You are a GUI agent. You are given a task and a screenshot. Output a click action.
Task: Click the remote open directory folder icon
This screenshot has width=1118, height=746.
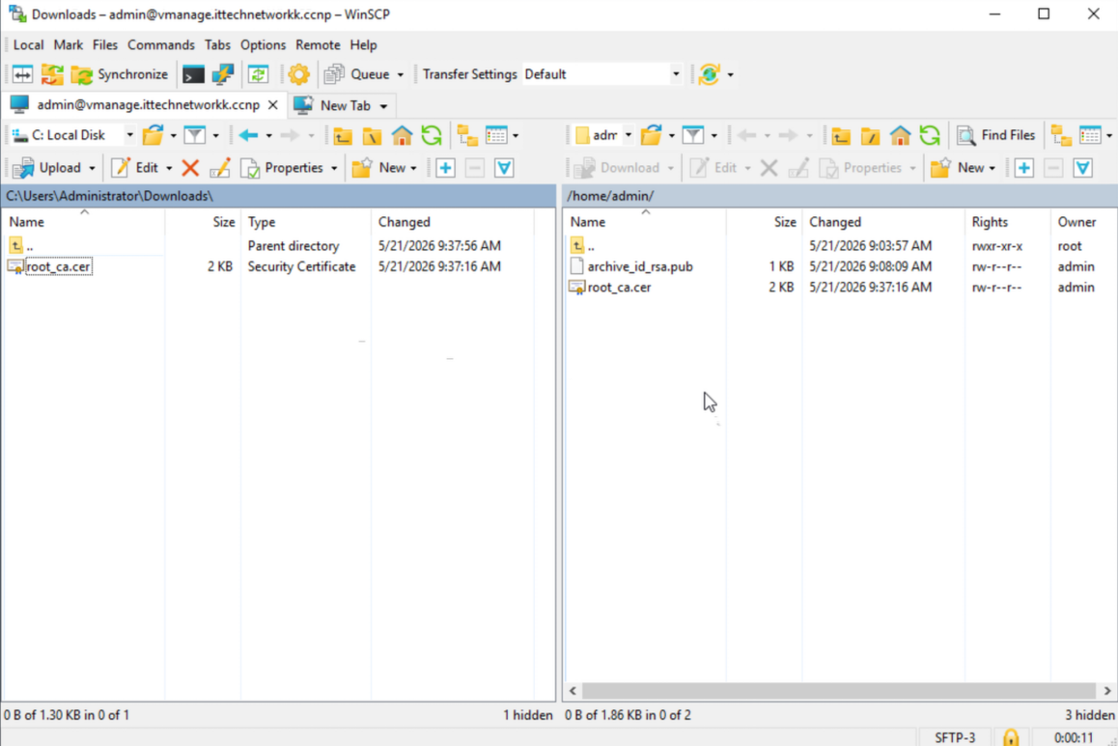tap(651, 135)
